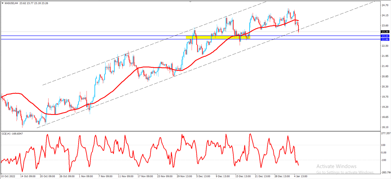Click the gray chart shift triangle marker
Viewport: 391px width, 179px height.
click(x=190, y=2)
